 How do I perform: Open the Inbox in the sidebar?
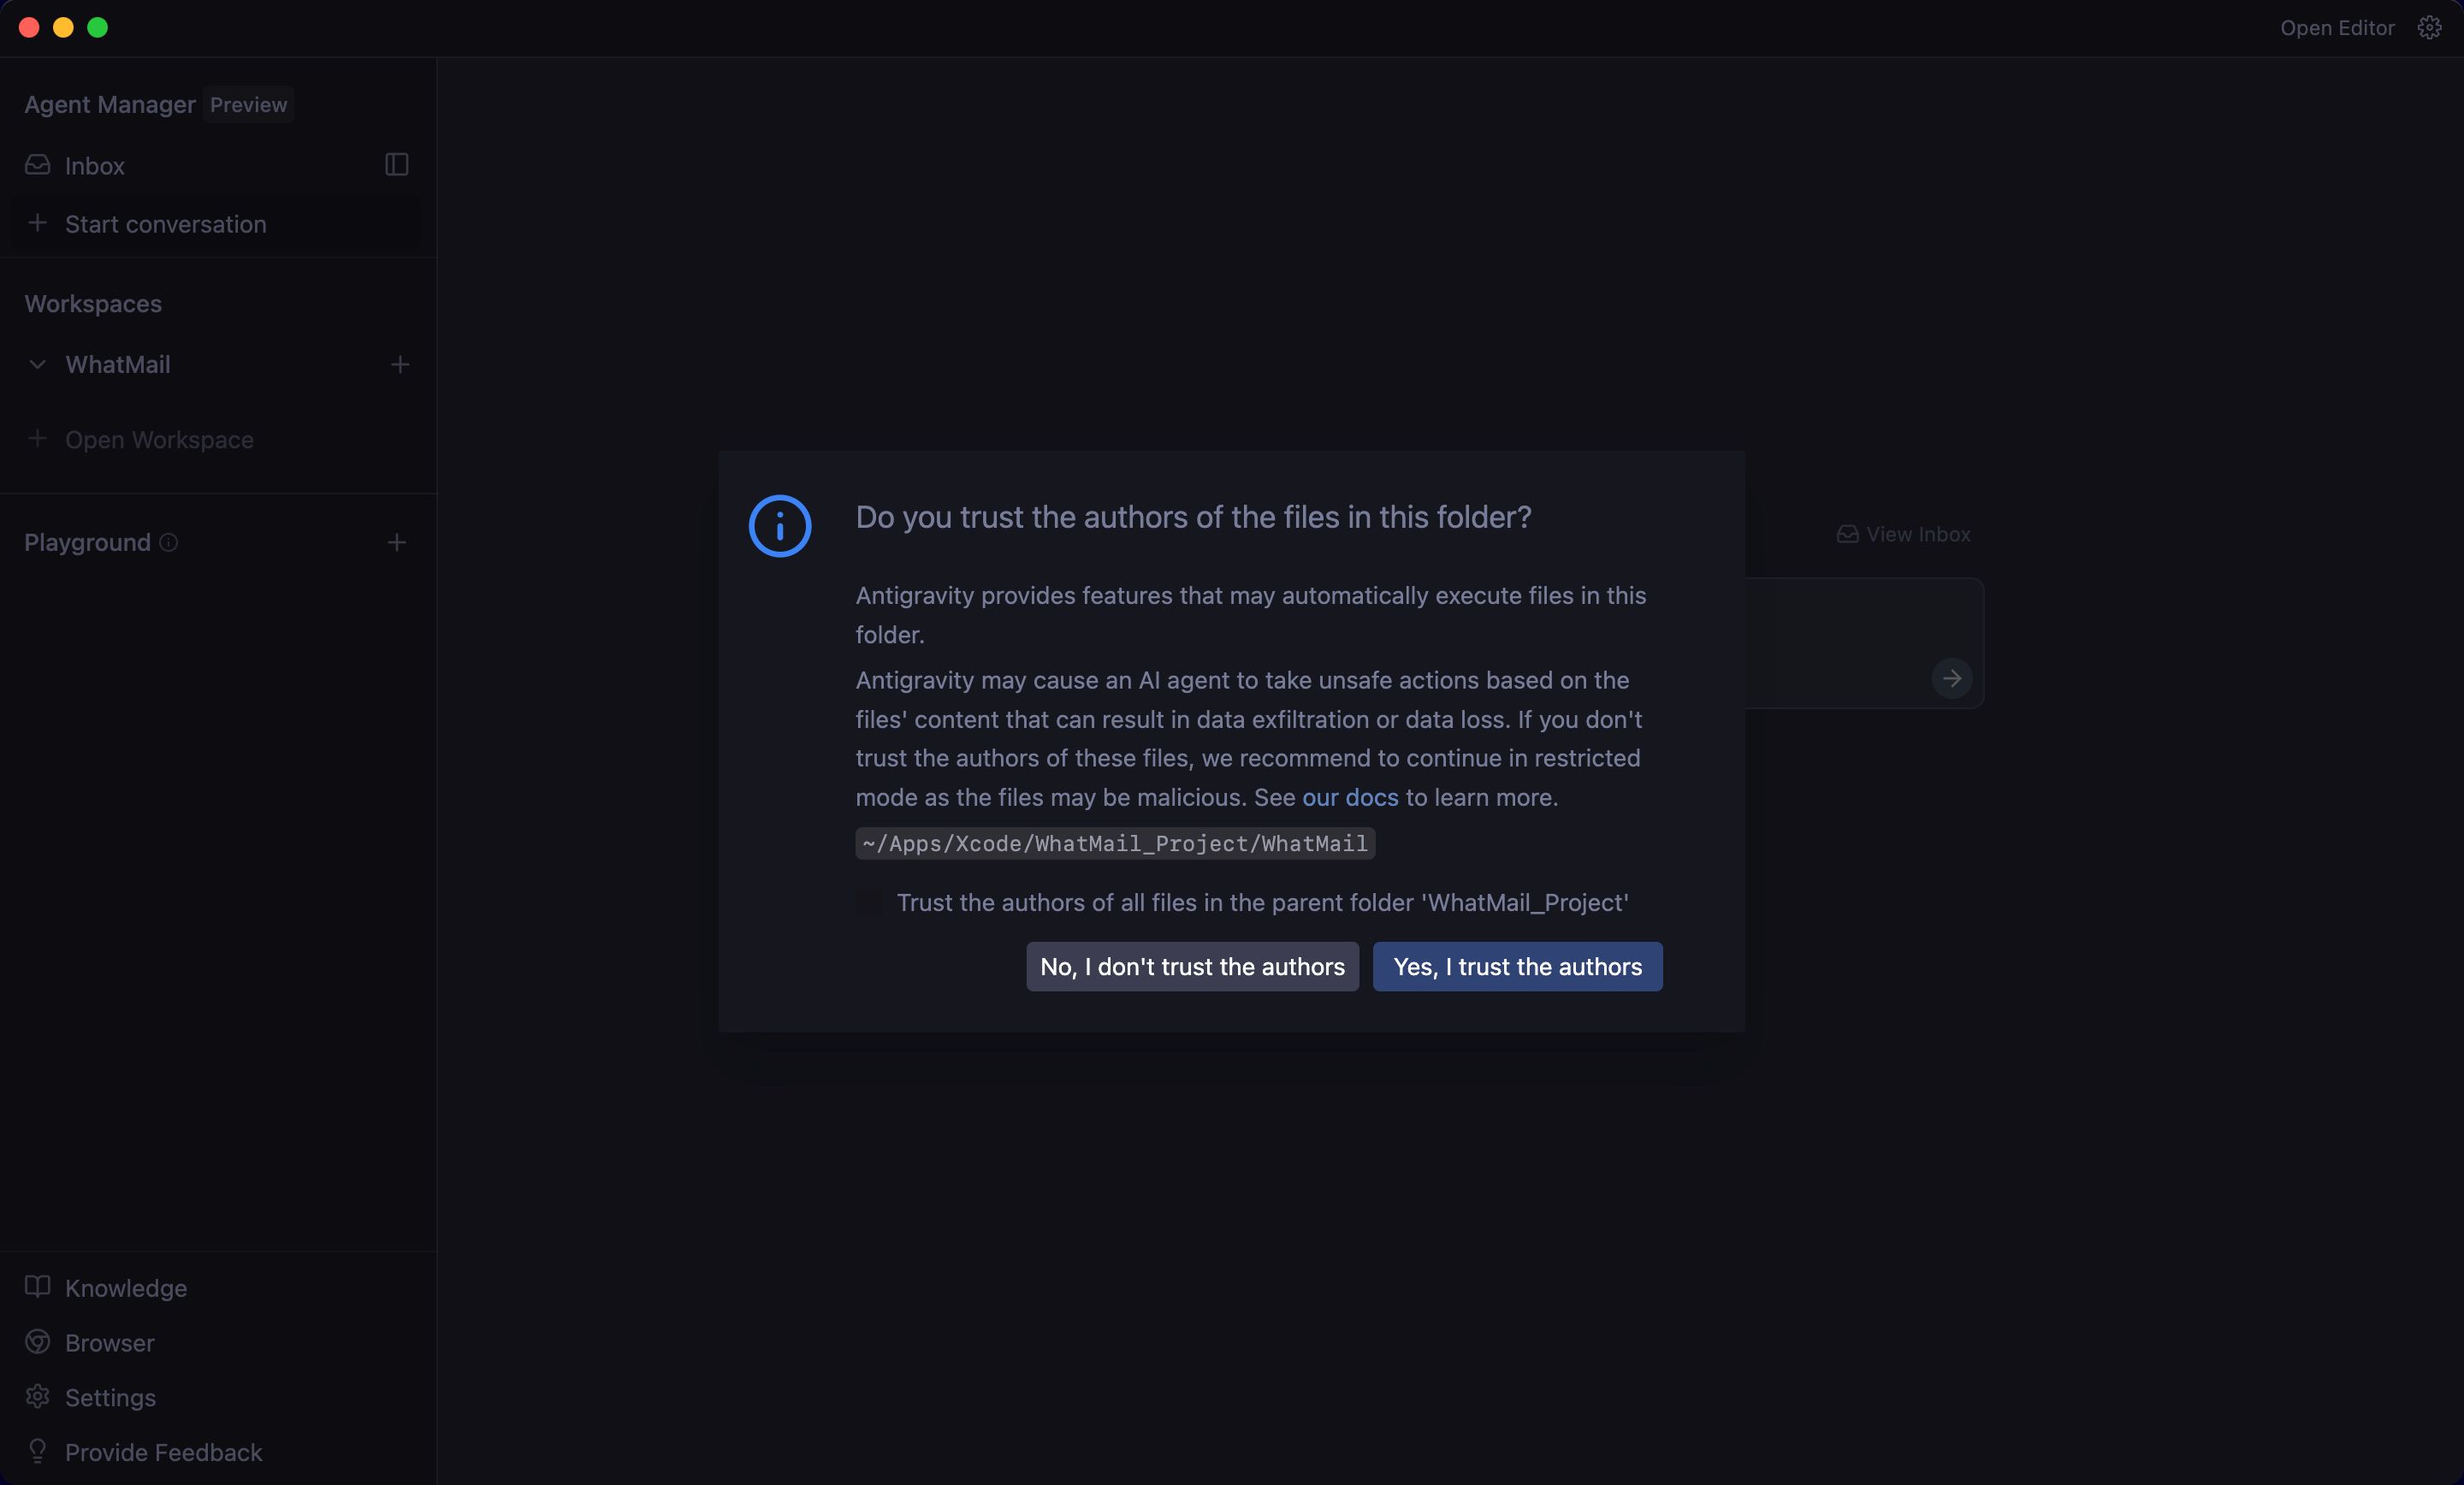(x=94, y=166)
